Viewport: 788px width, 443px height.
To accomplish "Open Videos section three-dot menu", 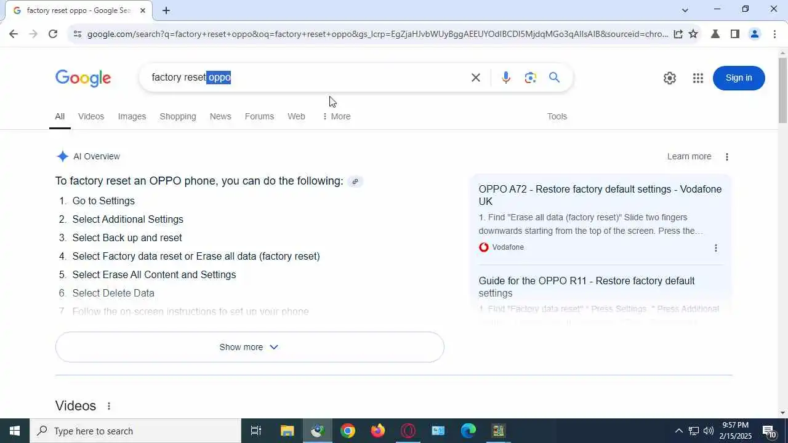I will 109,406.
